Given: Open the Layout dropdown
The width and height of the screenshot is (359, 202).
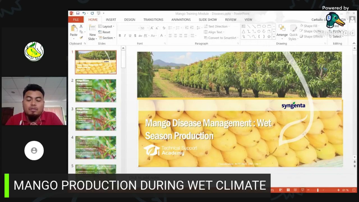Looking at the screenshot, I should point(106,26).
